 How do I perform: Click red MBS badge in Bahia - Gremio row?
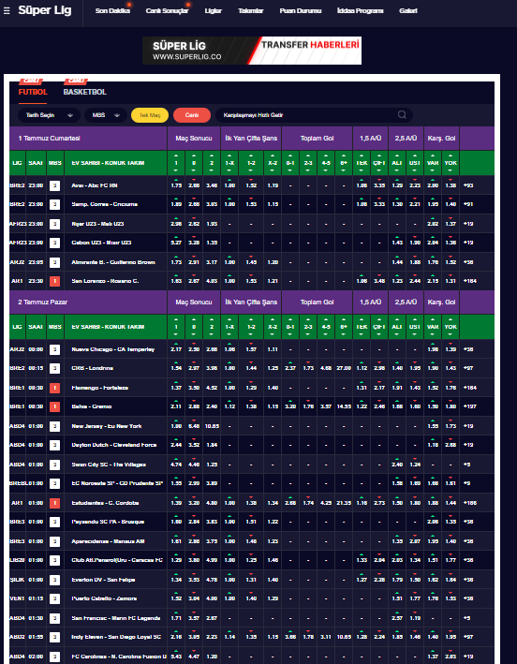tap(54, 406)
